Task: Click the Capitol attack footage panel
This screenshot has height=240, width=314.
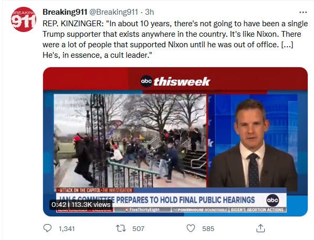Action: tap(130, 141)
